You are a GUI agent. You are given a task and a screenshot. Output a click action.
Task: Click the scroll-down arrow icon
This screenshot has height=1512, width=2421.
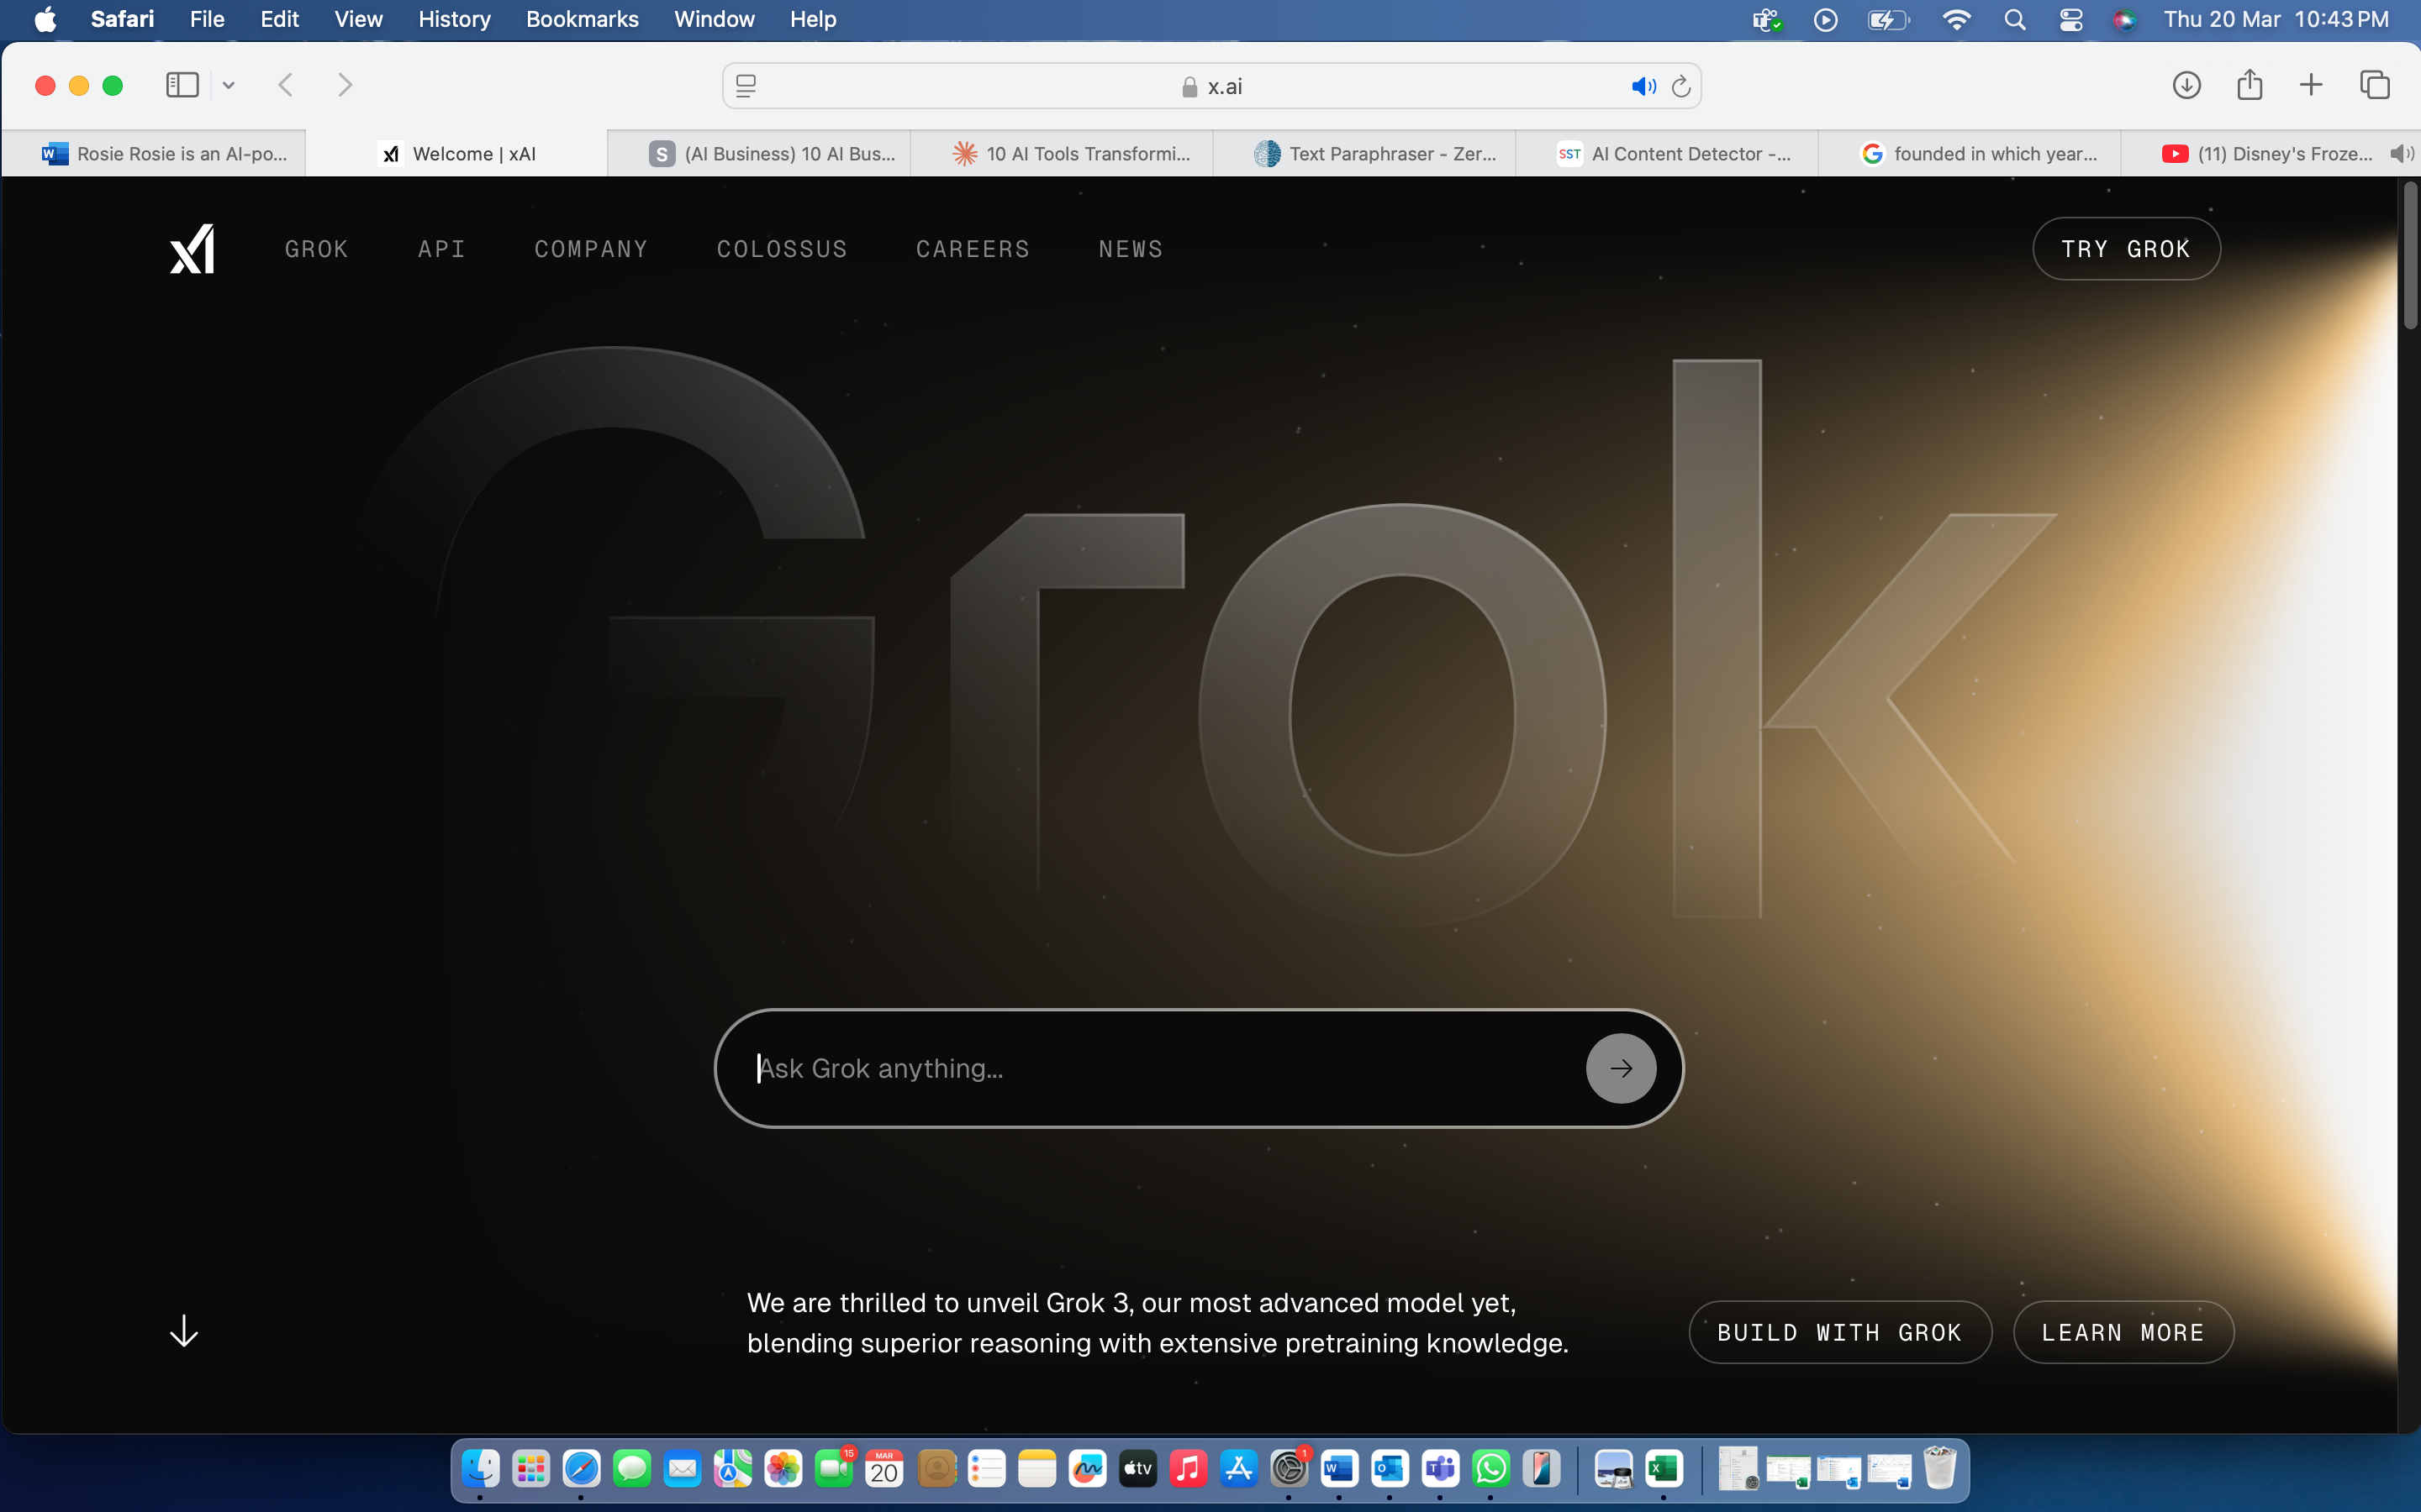click(184, 1331)
